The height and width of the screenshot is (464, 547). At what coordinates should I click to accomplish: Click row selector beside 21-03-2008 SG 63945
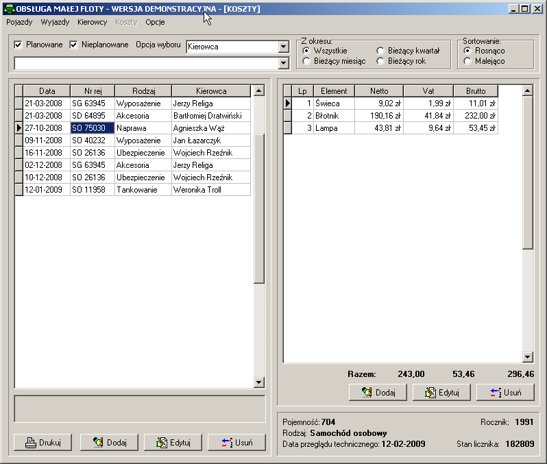point(19,103)
